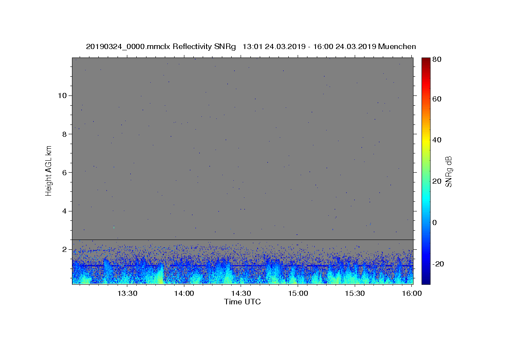
Task: Click the height tick label 8
Action: pyautogui.click(x=63, y=134)
